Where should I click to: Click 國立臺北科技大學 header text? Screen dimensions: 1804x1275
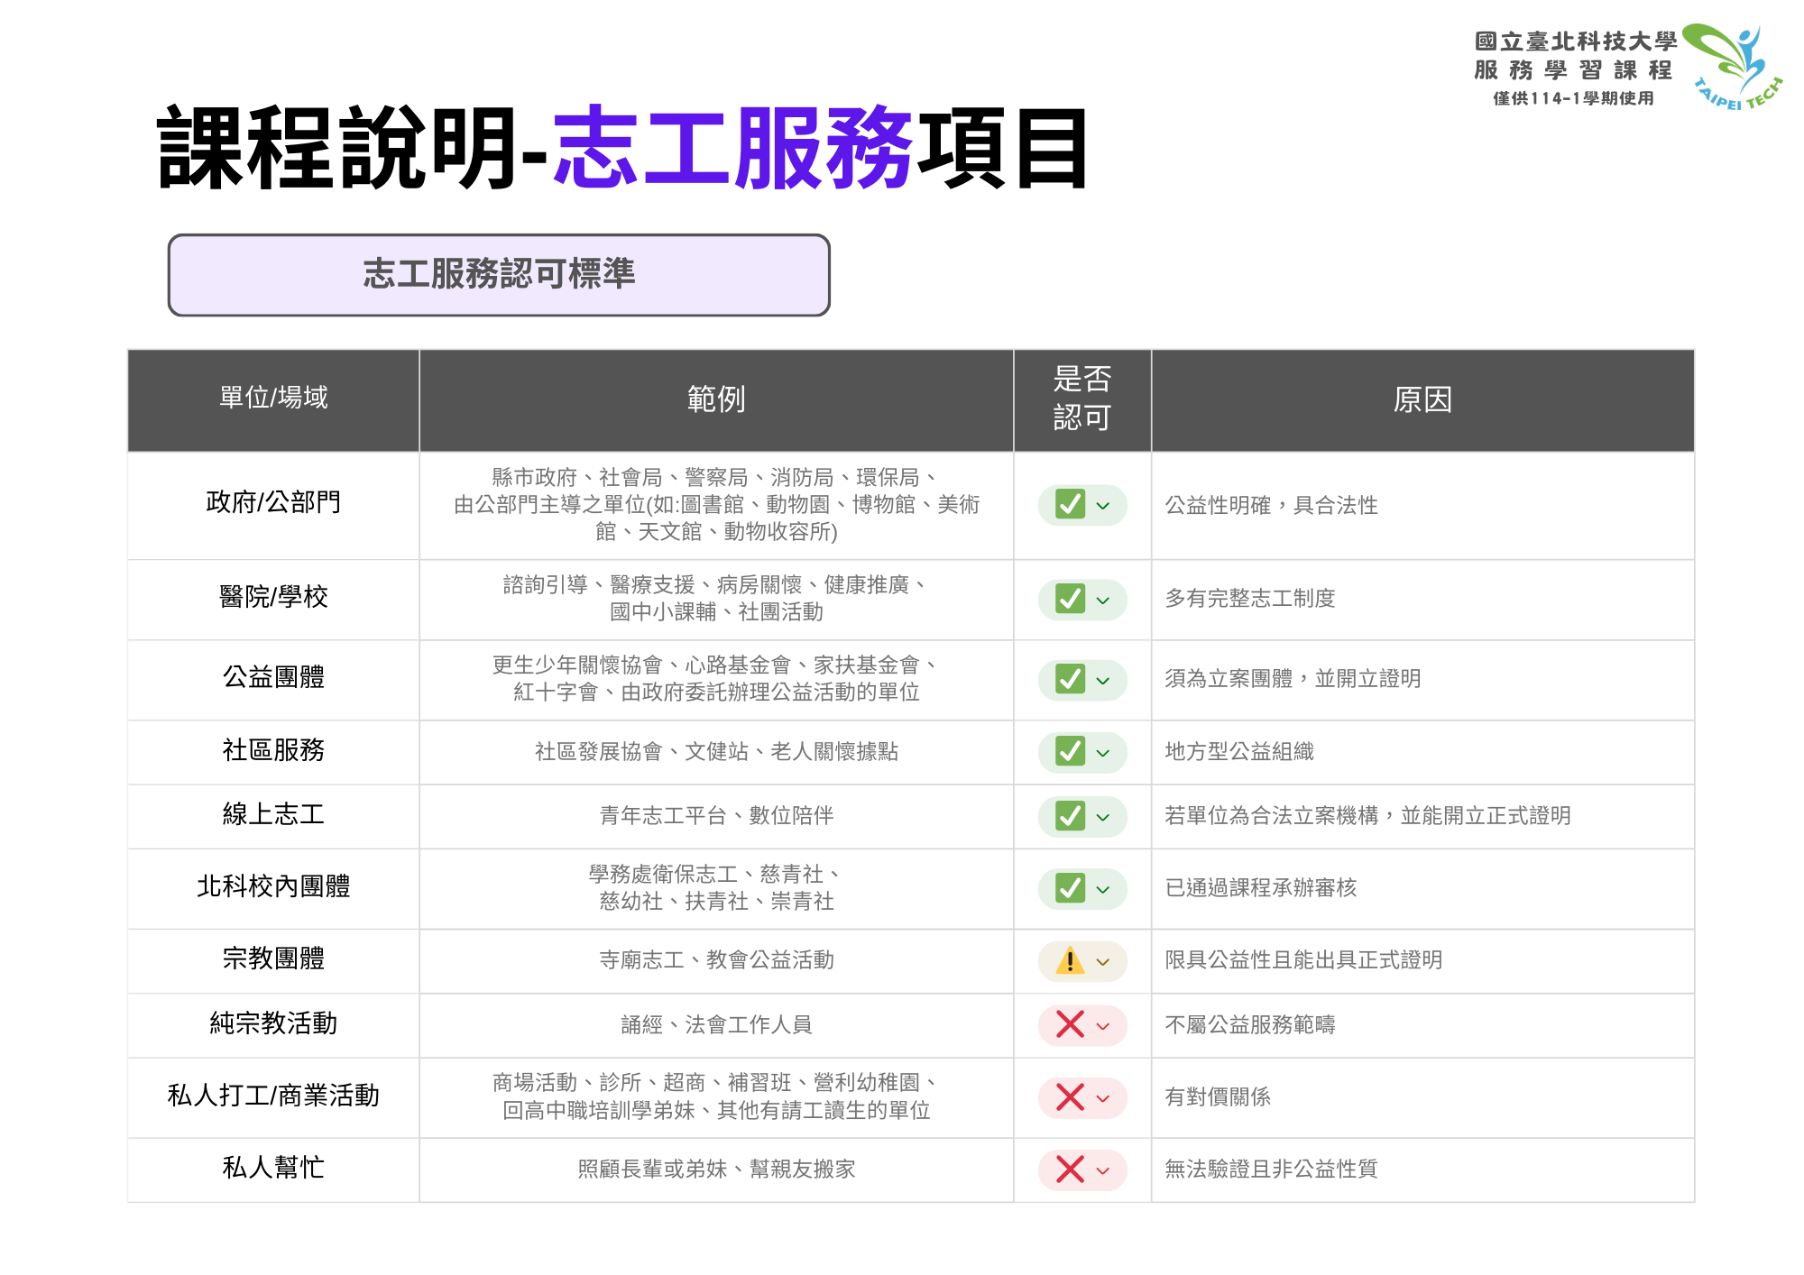(x=1576, y=41)
